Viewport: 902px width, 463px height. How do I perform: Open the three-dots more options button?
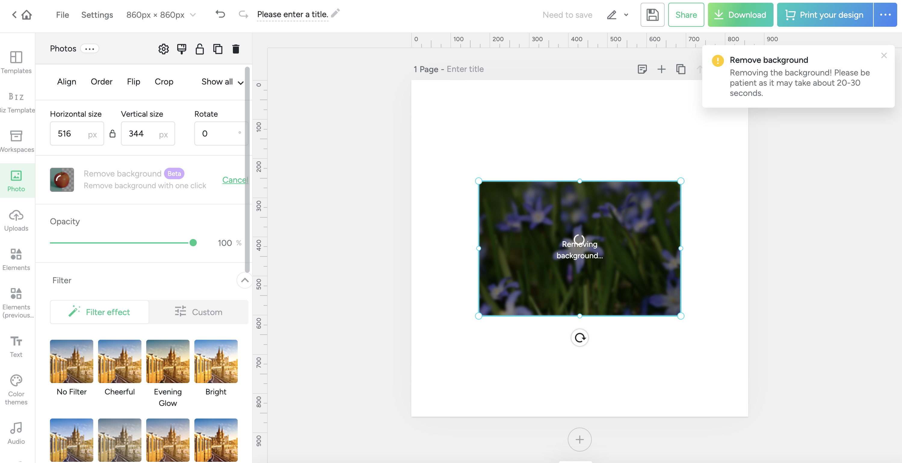885,15
